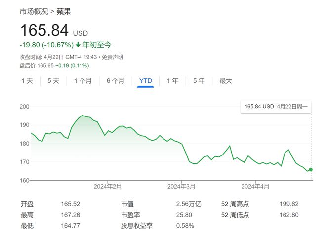Click the 市值 value 2.56万亿
Screen dimensions: 326x233
[x=189, y=204]
